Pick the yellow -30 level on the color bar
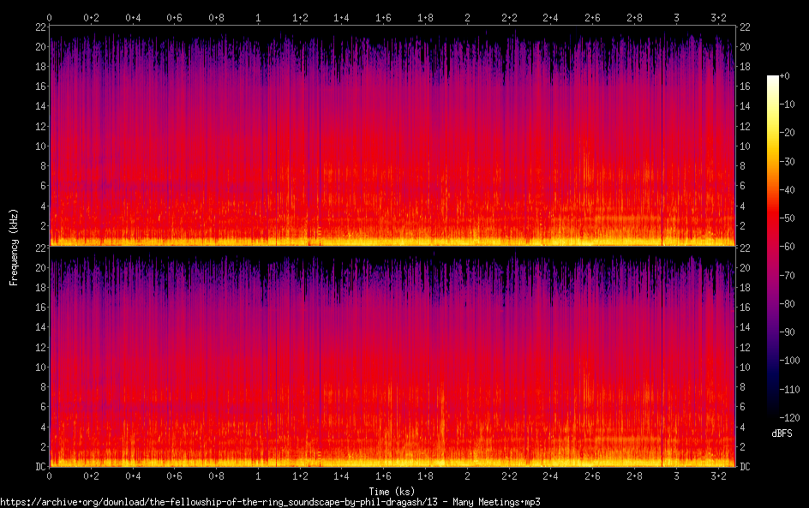The image size is (809, 508). (x=773, y=163)
